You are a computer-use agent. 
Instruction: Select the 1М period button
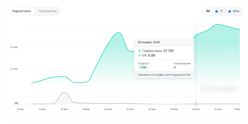tap(208, 11)
